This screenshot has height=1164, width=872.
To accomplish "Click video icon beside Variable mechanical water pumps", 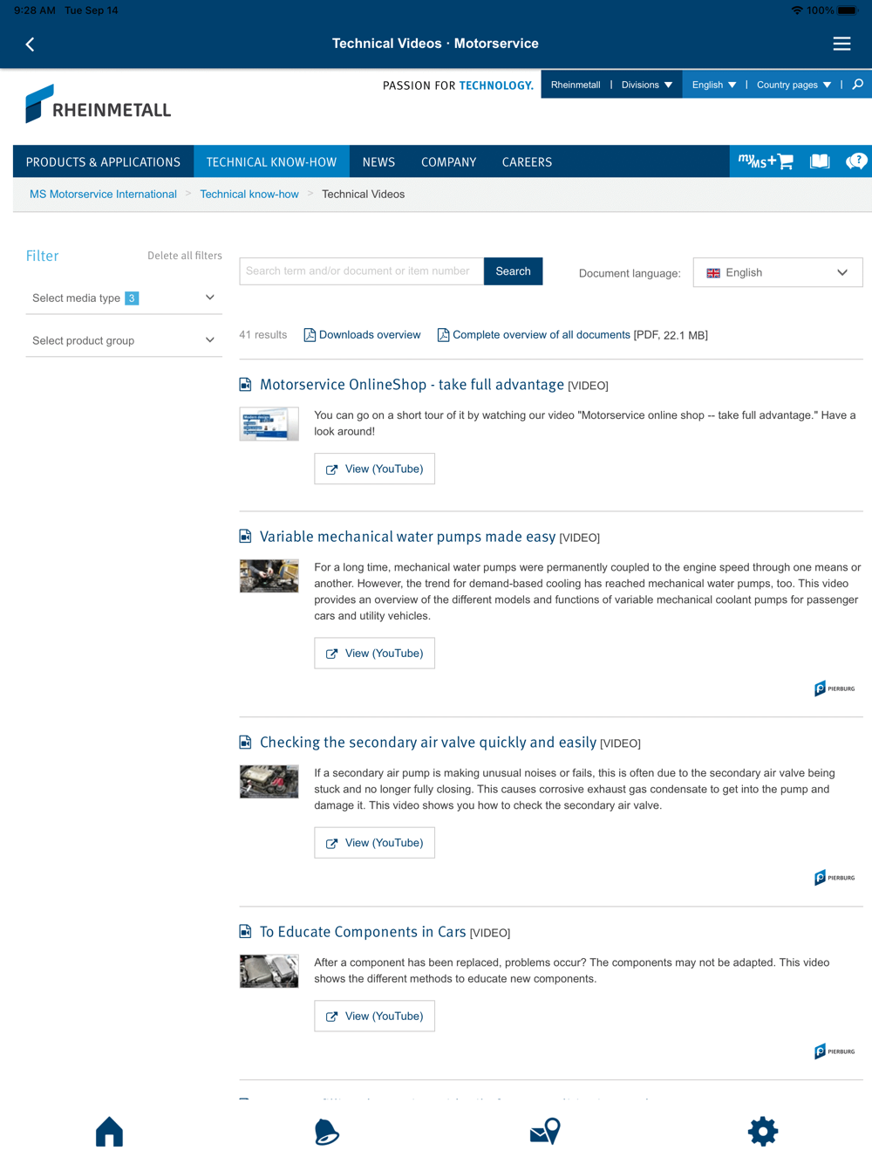I will [x=245, y=537].
